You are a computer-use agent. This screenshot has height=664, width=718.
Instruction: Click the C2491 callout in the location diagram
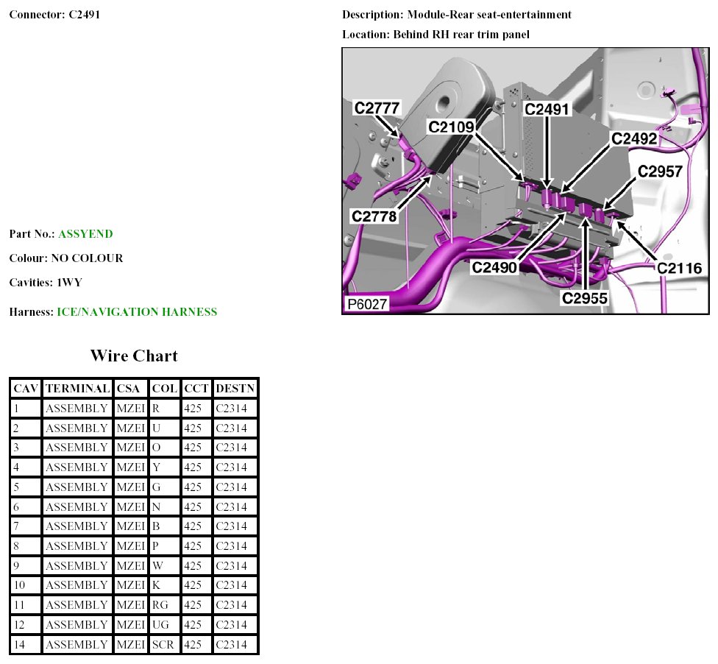click(547, 109)
